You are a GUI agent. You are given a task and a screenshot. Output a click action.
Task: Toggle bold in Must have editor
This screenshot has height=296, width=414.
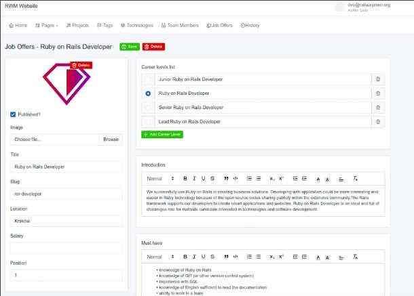[185, 257]
